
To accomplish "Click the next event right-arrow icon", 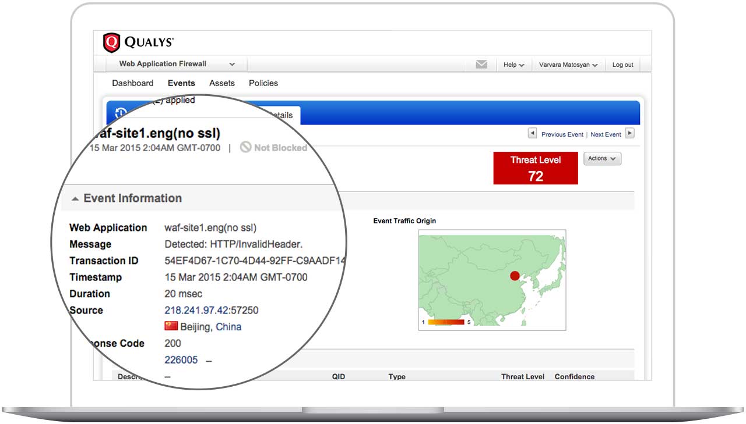I will (630, 133).
